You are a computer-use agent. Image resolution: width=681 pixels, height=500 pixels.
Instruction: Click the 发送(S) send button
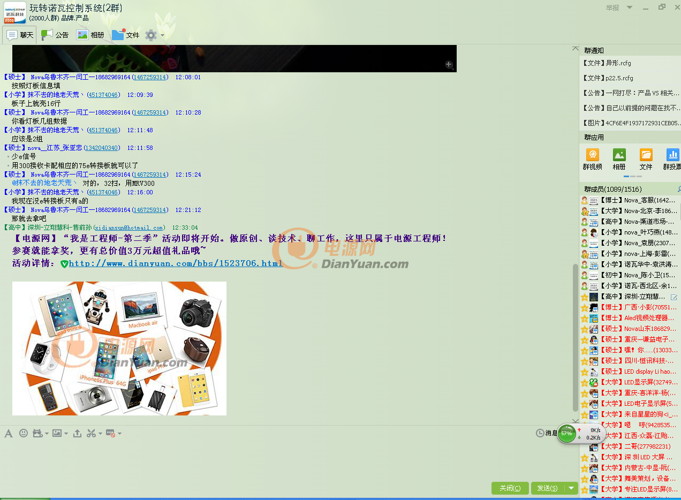[548, 488]
